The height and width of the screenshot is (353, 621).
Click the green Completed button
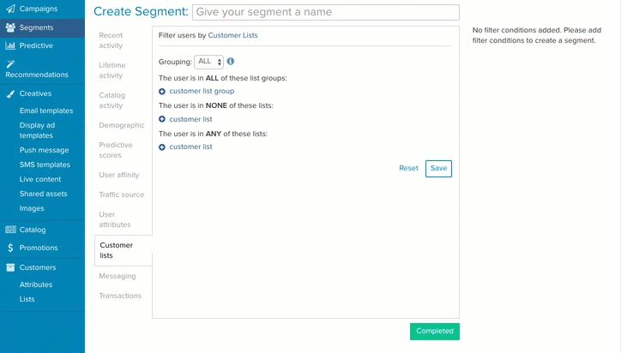pyautogui.click(x=435, y=332)
